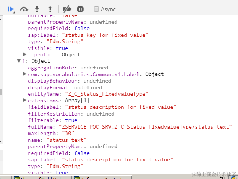Select fieldLabel "status description for fixed value"
The width and height of the screenshot is (238, 179).
click(x=102, y=107)
